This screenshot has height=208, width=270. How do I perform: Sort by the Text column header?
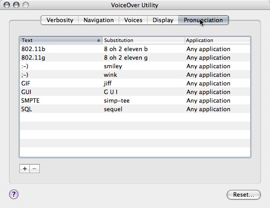tap(61, 40)
